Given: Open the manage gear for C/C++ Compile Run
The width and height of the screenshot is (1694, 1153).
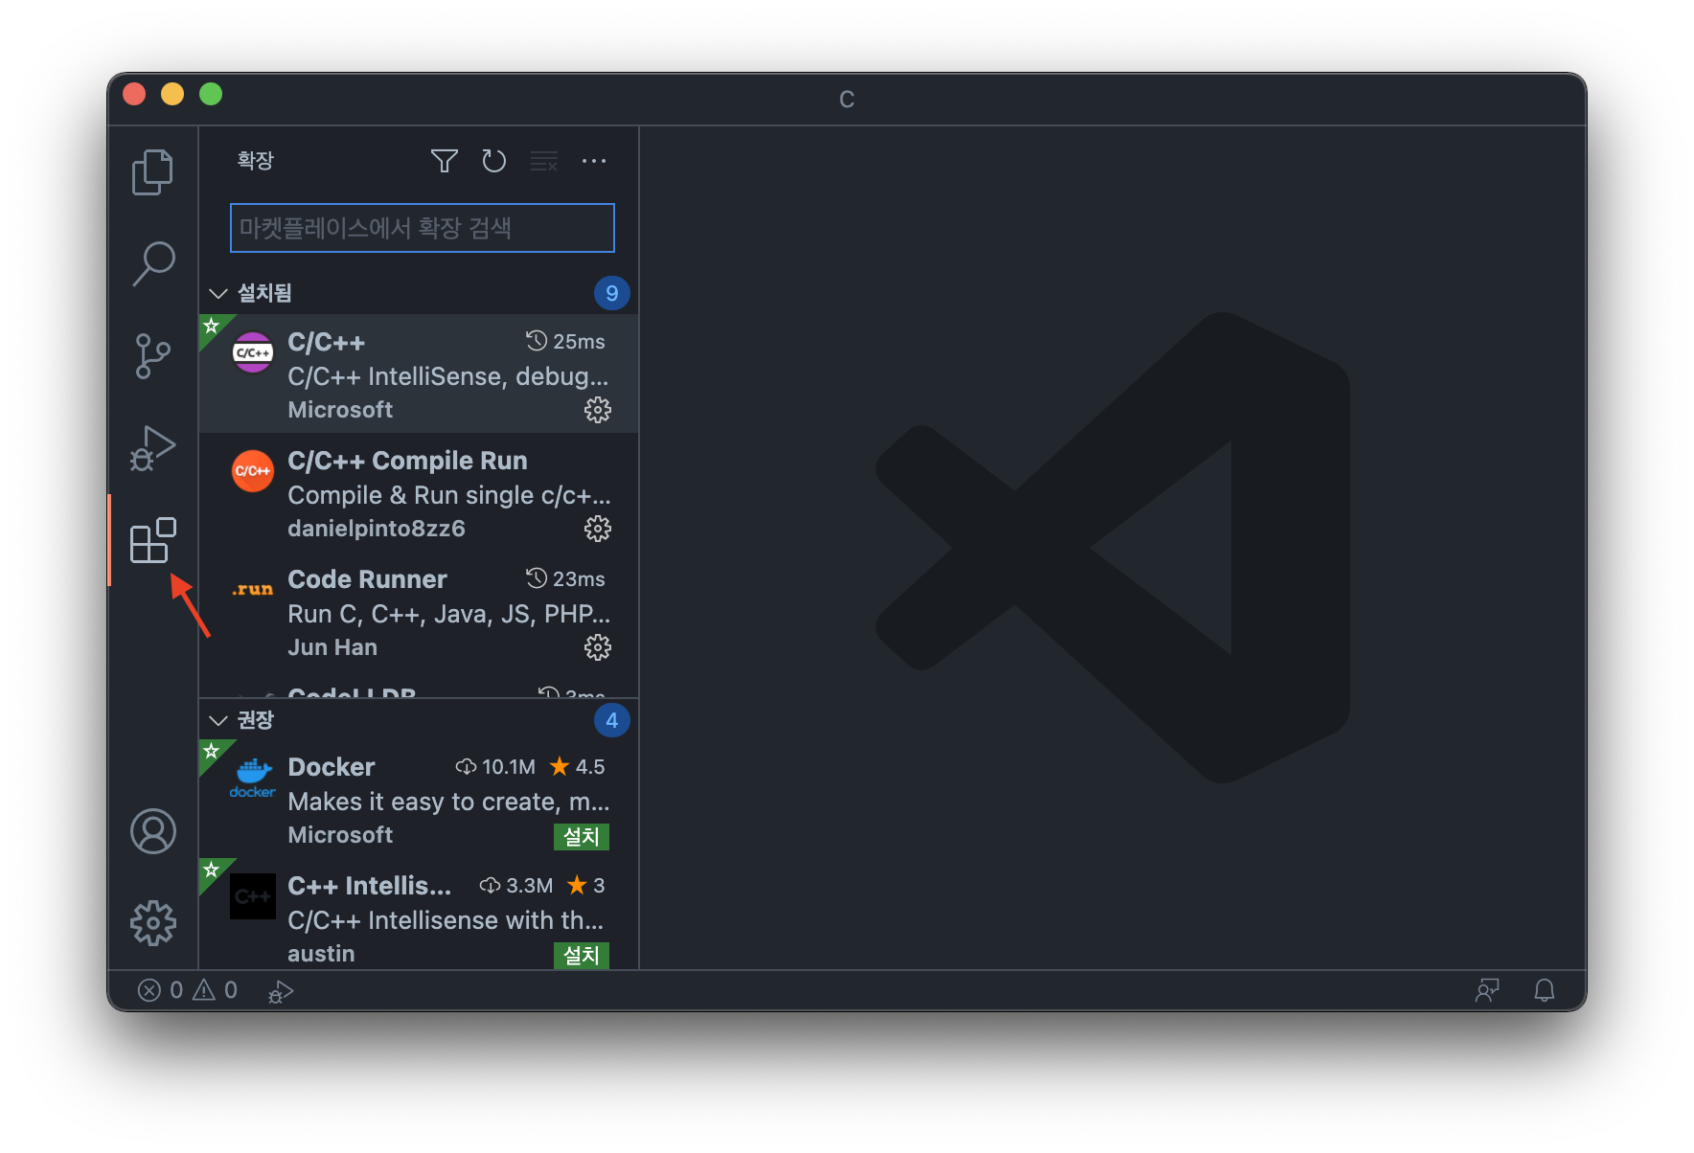Looking at the screenshot, I should pyautogui.click(x=598, y=530).
